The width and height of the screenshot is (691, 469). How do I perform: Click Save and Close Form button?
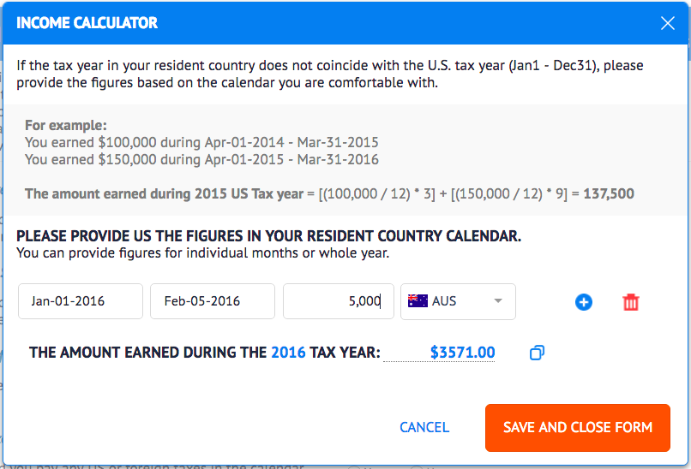577,427
